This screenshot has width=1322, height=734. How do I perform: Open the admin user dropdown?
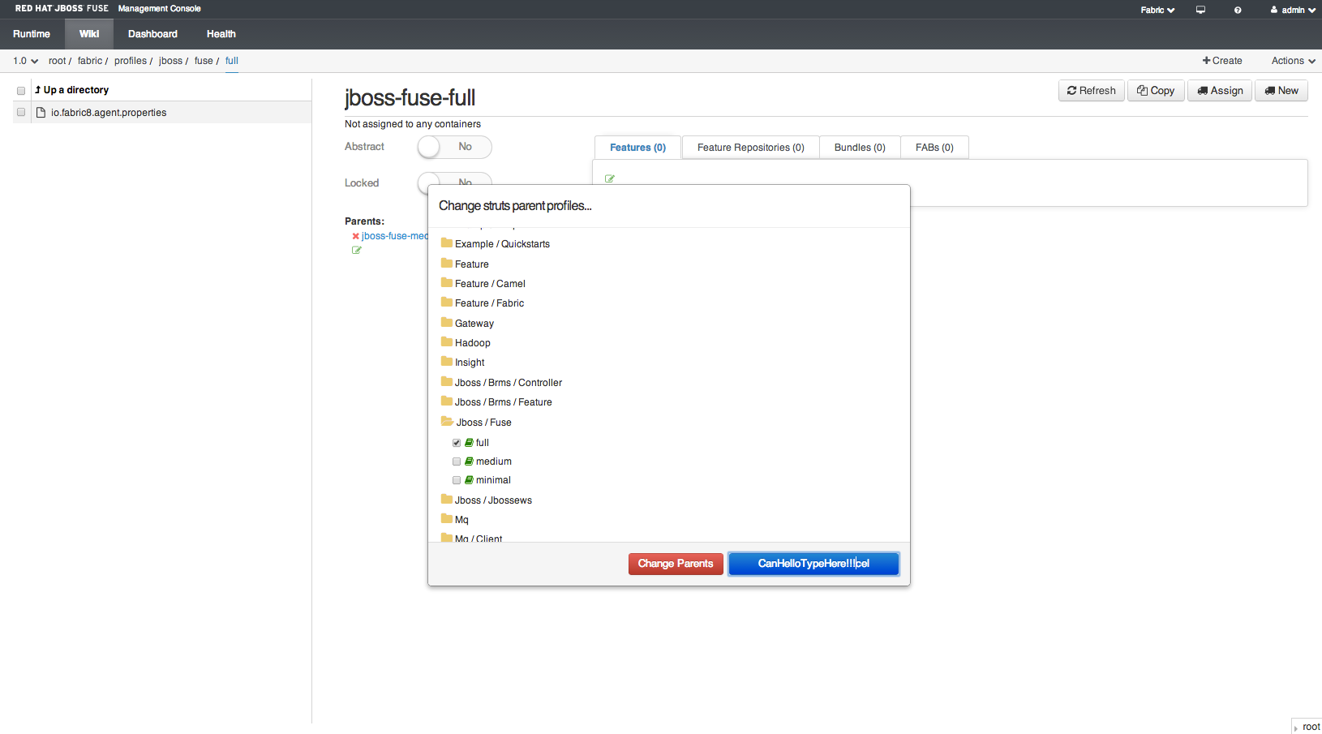coord(1293,10)
